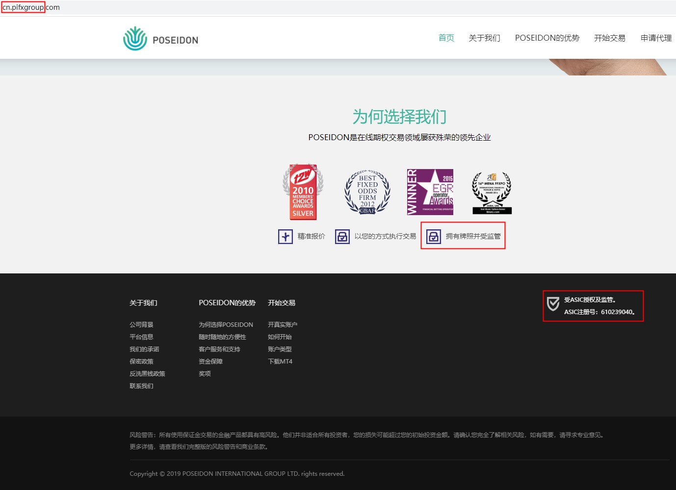Click the 精准报价 label text
The width and height of the screenshot is (676, 490).
click(312, 236)
